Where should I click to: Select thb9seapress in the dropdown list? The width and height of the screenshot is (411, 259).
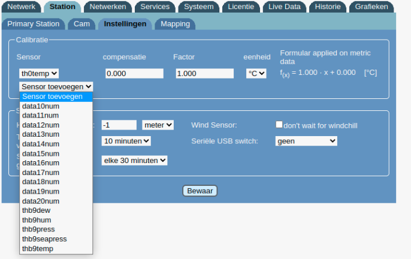44,239
